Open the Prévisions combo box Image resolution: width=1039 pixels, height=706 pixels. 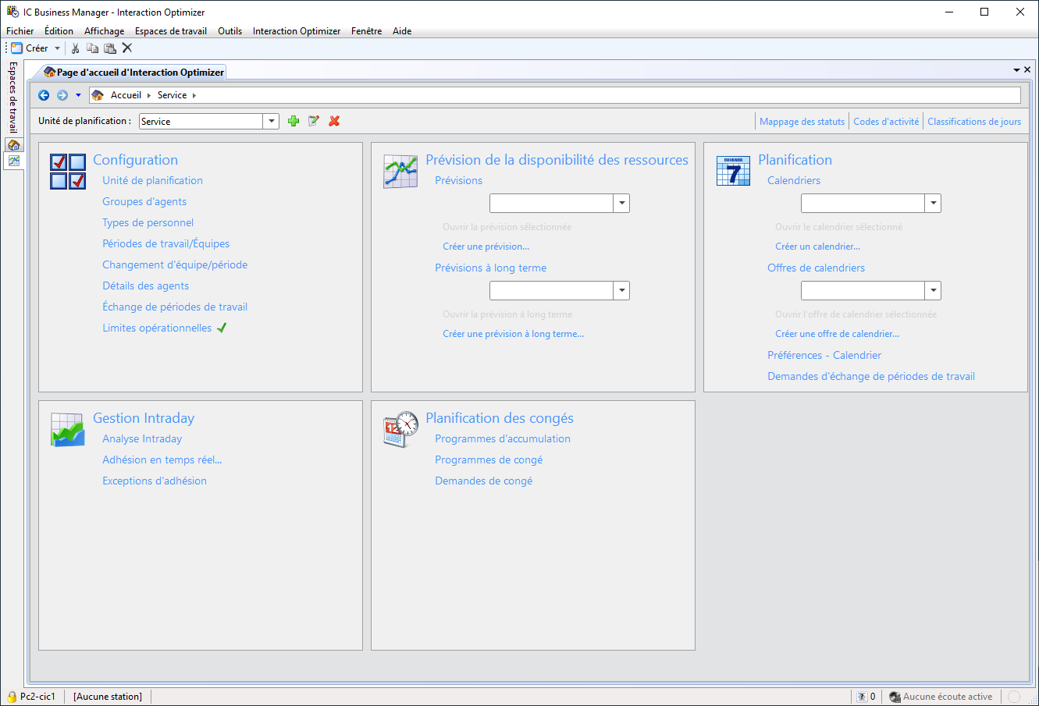(621, 204)
